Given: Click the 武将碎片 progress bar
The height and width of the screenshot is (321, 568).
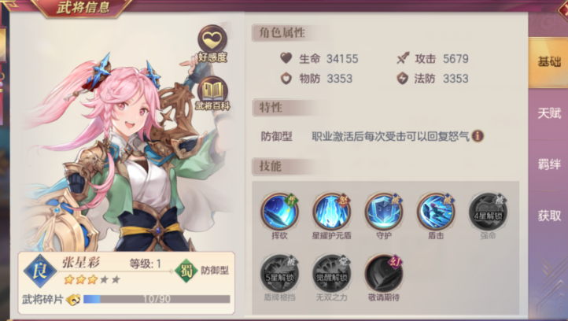Looking at the screenshot, I should click(157, 299).
